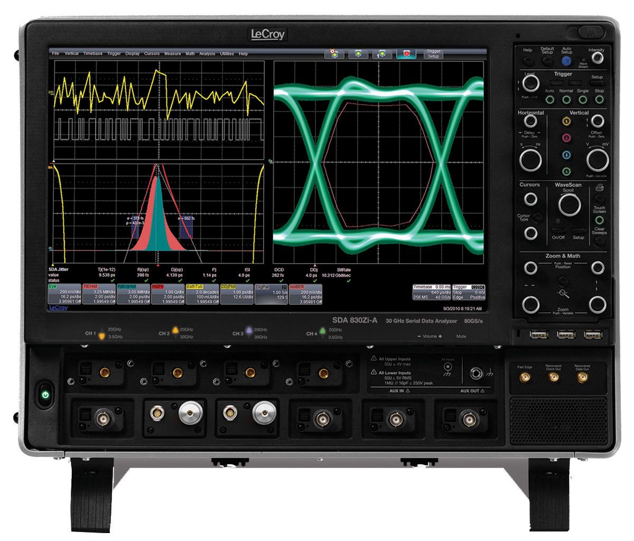Push the Mute button below screen
Viewport: 634px width, 541px height.
(x=461, y=336)
